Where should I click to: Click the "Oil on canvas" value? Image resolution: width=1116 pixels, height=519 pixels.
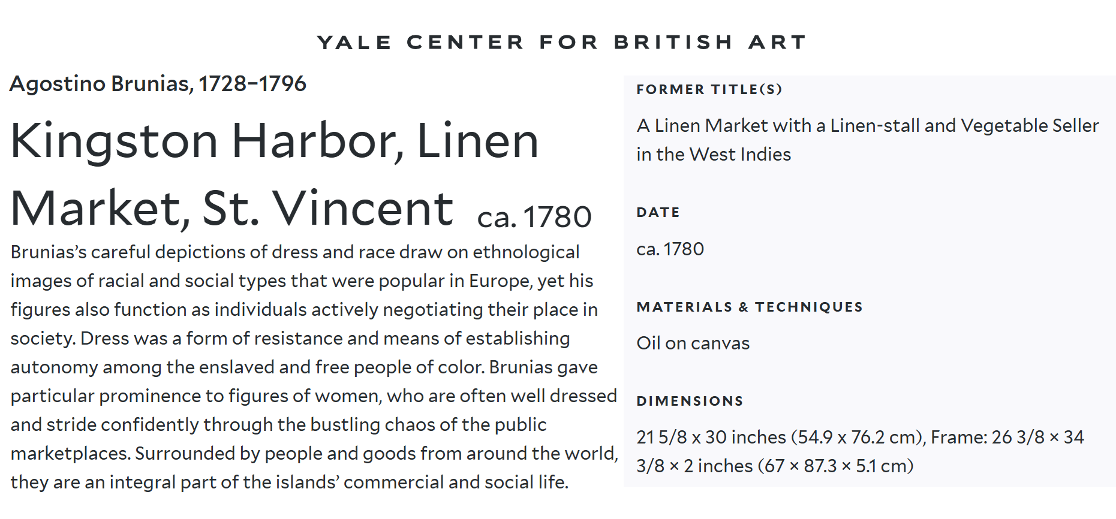693,343
